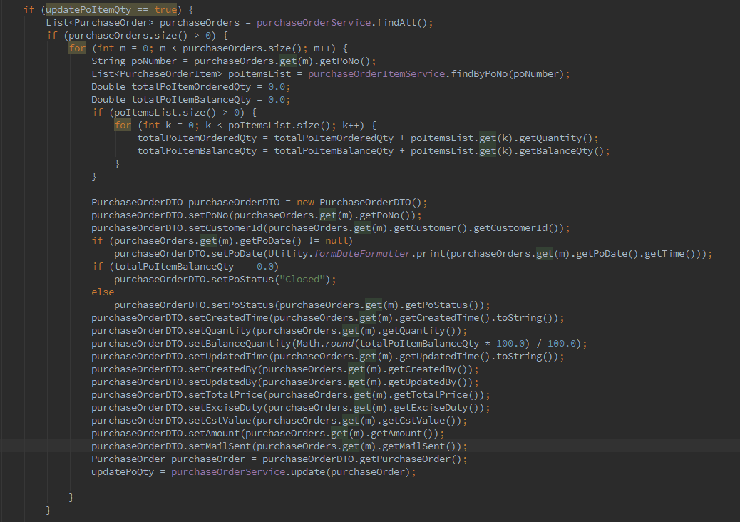Click setCreatedBy method call

pos(222,369)
